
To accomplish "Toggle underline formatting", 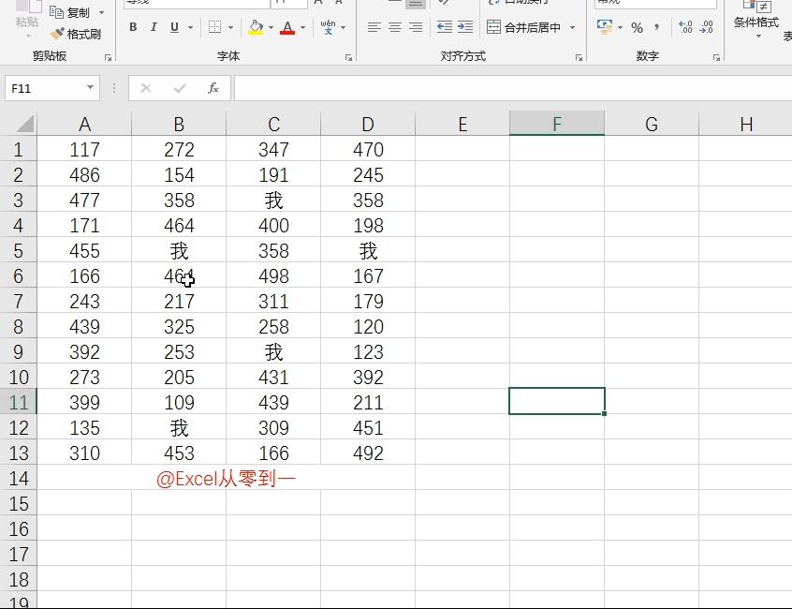I will tap(174, 28).
